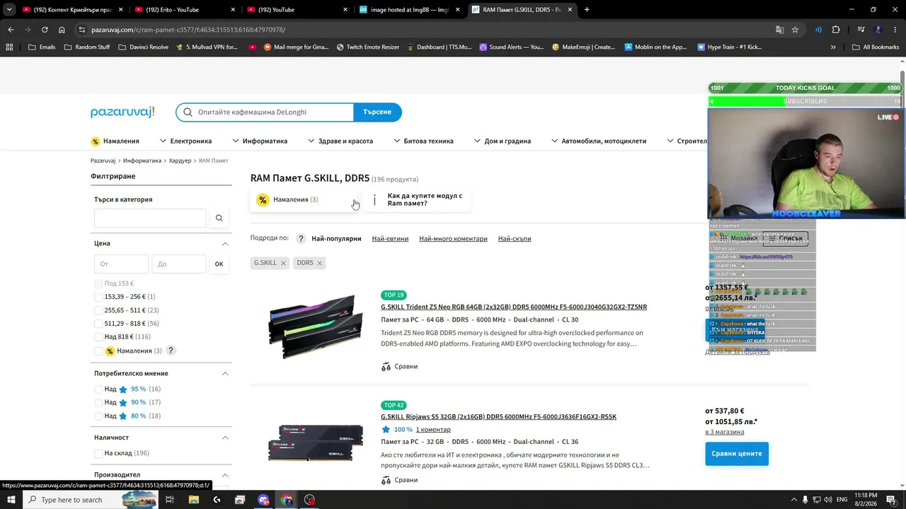Click the category search magnifier button
Image resolution: width=906 pixels, height=509 pixels.
pos(219,218)
